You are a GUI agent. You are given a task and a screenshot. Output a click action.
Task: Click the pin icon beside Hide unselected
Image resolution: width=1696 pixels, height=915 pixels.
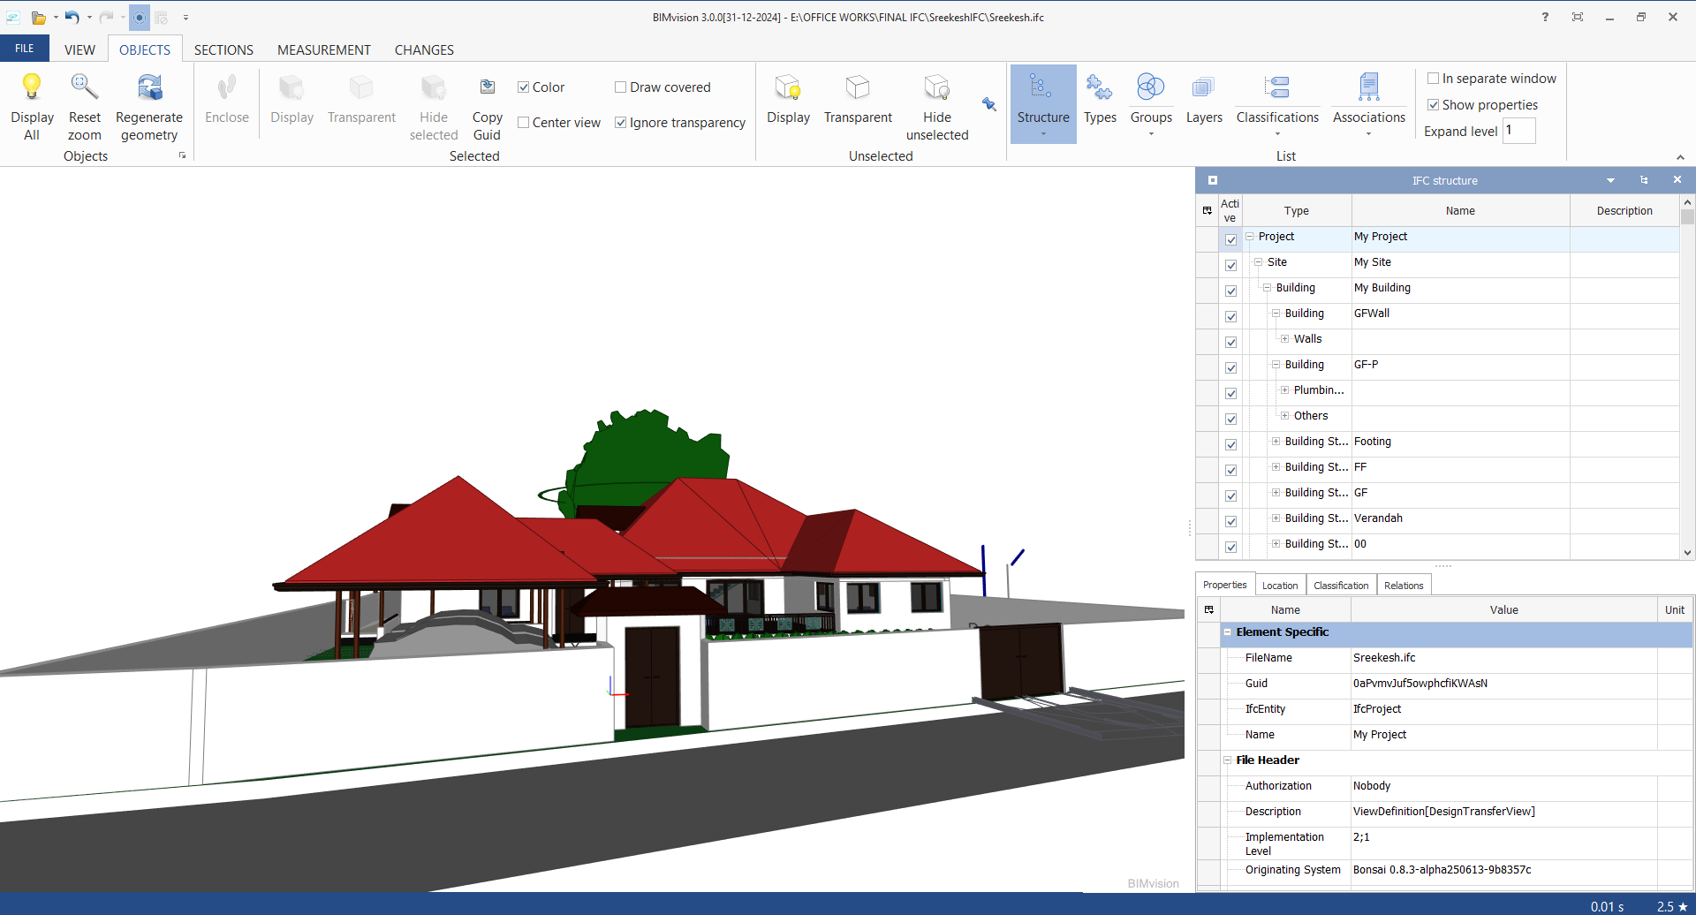[x=989, y=104]
